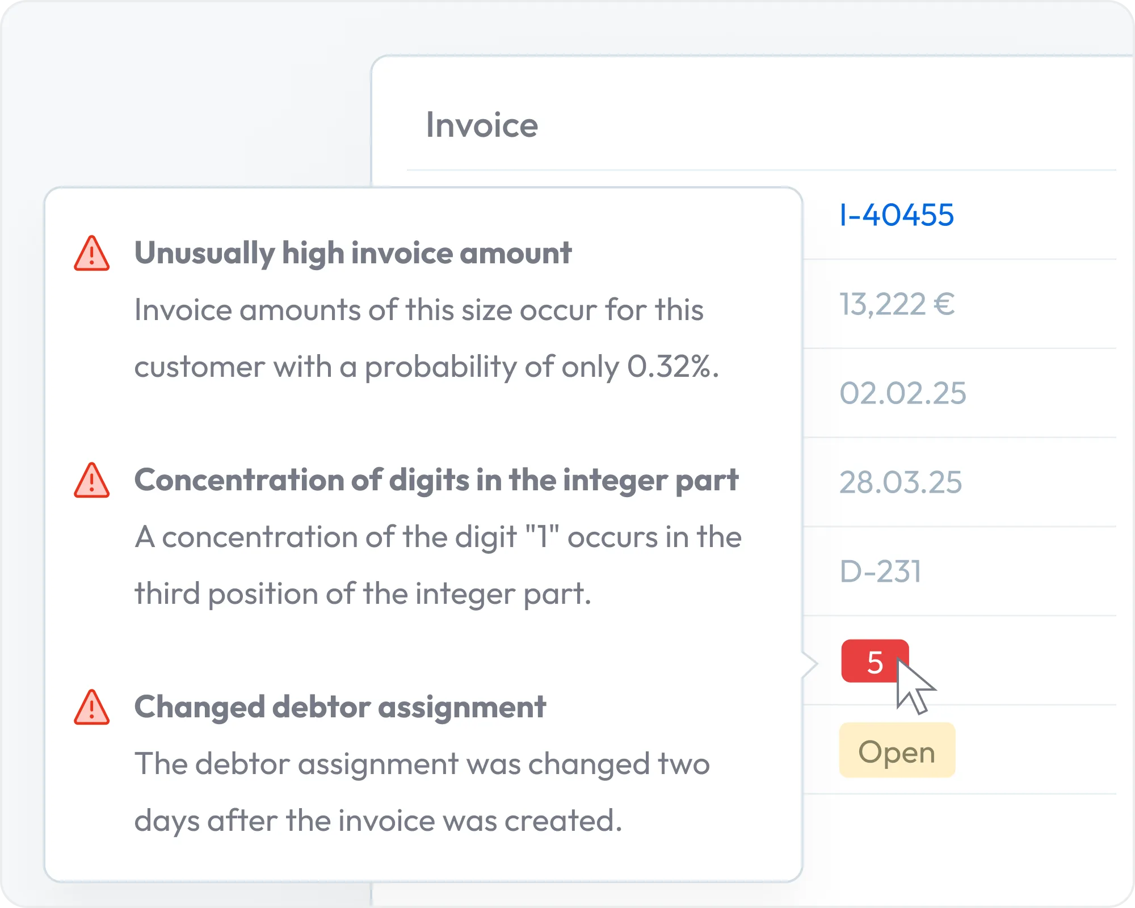Viewport: 1135px width, 908px height.
Task: Click the warning icon beside Unusually high invoice amount
Action: tap(91, 254)
